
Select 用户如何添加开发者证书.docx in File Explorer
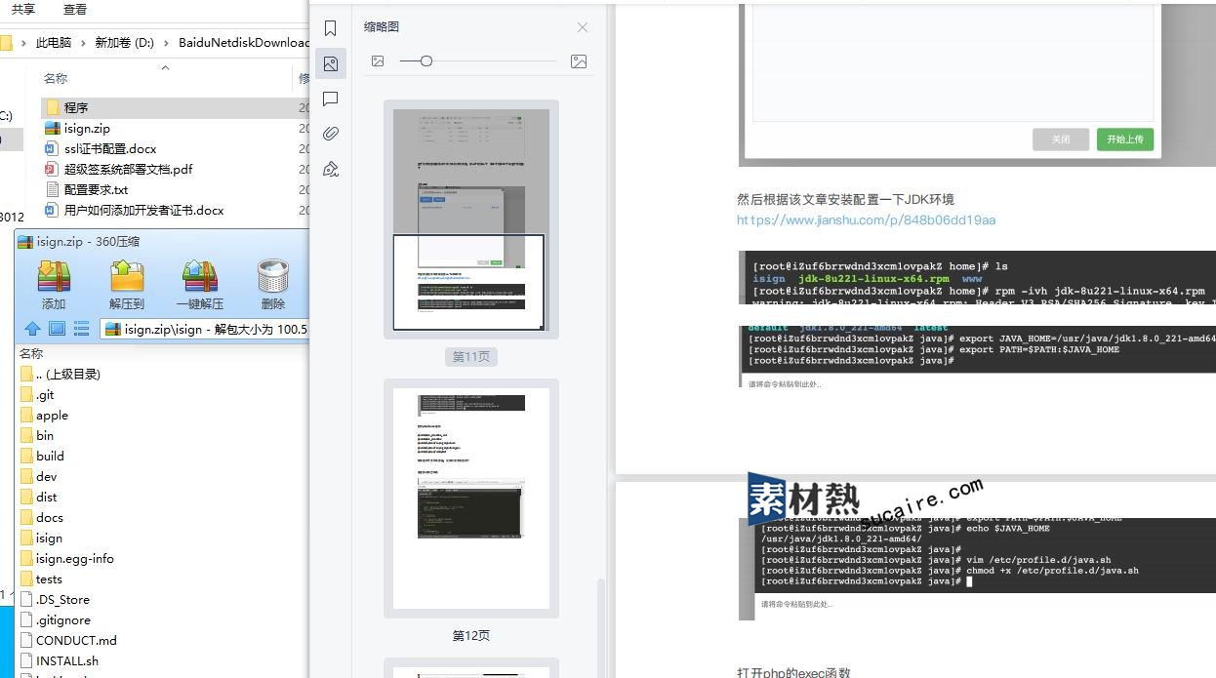[134, 210]
